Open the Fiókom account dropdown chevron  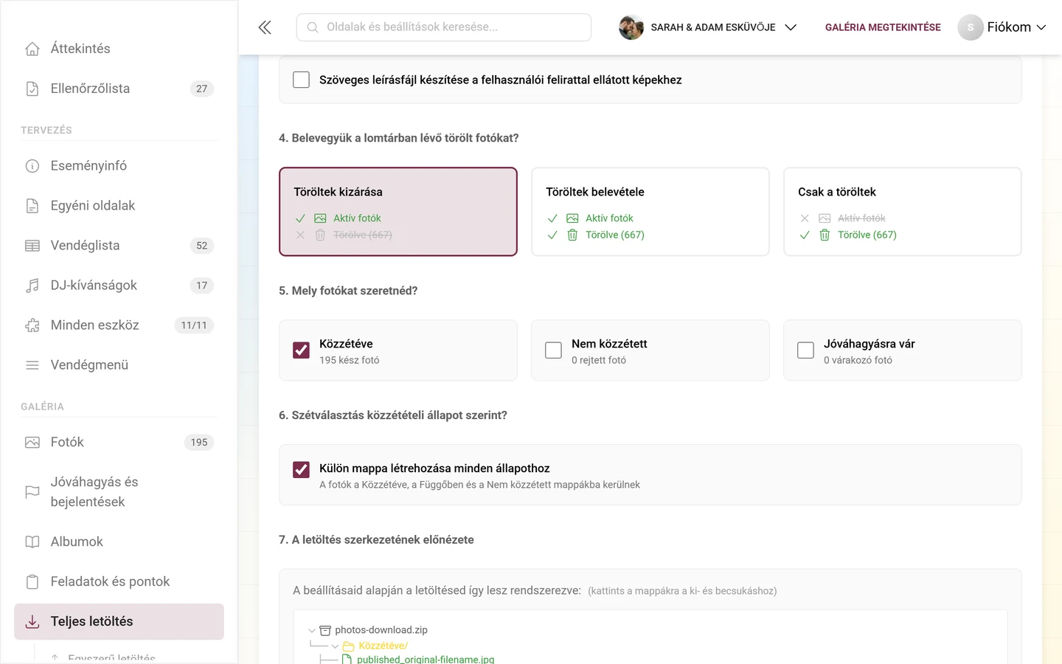pyautogui.click(x=1041, y=27)
